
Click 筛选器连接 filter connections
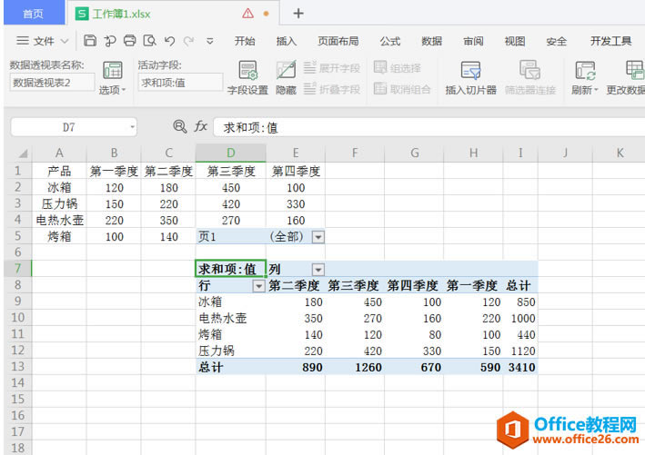pyautogui.click(x=530, y=77)
